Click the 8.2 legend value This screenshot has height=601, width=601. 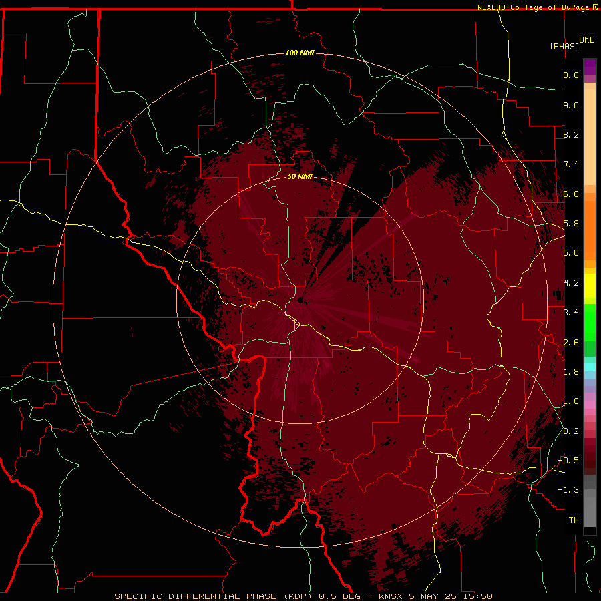coord(571,134)
